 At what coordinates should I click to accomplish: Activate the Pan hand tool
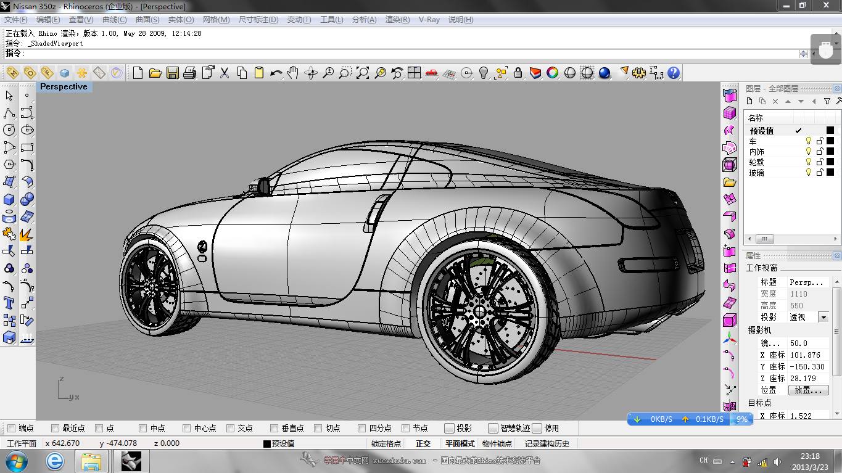293,73
